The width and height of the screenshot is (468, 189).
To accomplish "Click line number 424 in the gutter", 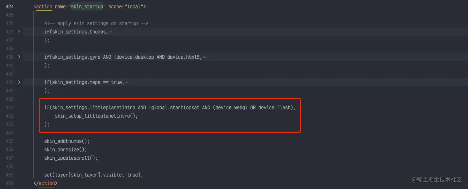I will pos(10,7).
